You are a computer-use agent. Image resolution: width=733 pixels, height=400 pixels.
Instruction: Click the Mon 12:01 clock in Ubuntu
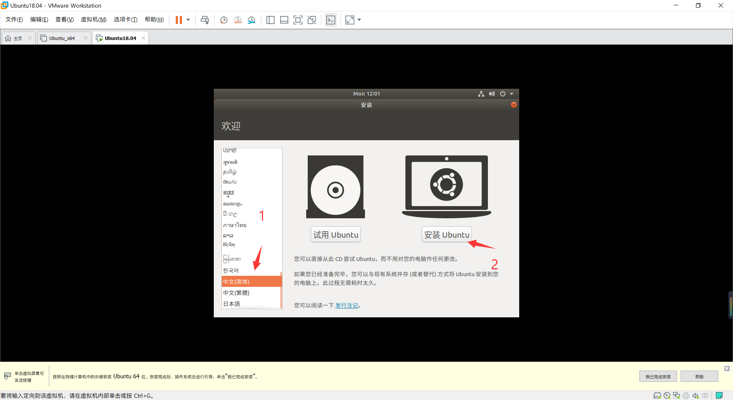366,94
